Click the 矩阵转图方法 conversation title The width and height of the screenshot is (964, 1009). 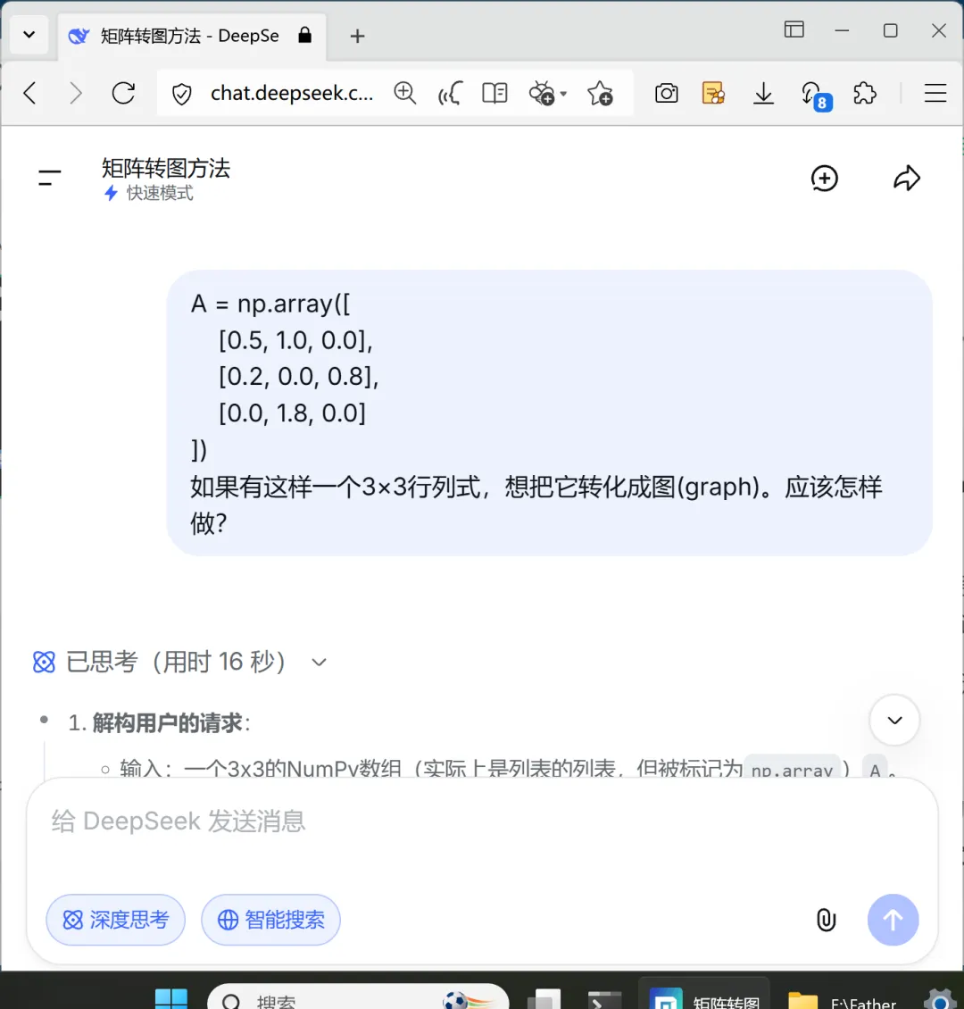click(x=166, y=169)
